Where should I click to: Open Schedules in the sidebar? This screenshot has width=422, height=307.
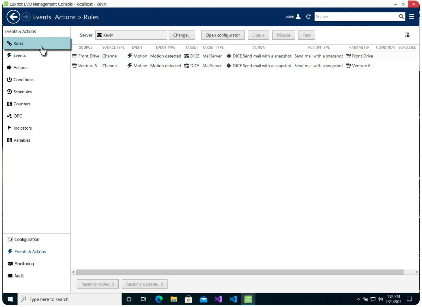click(x=37, y=92)
